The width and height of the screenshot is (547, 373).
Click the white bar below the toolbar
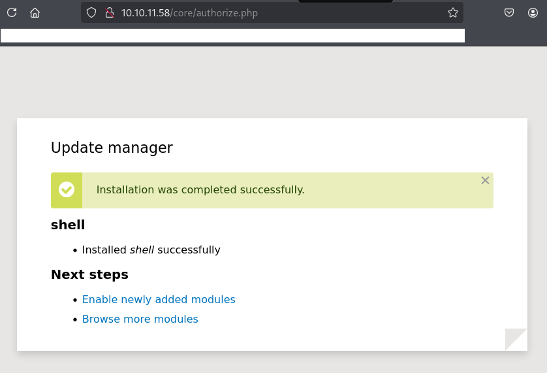(x=232, y=36)
